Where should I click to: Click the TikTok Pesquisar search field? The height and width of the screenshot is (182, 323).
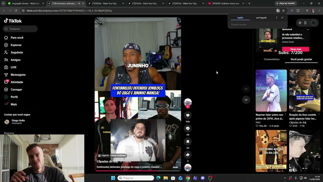coord(20,29)
